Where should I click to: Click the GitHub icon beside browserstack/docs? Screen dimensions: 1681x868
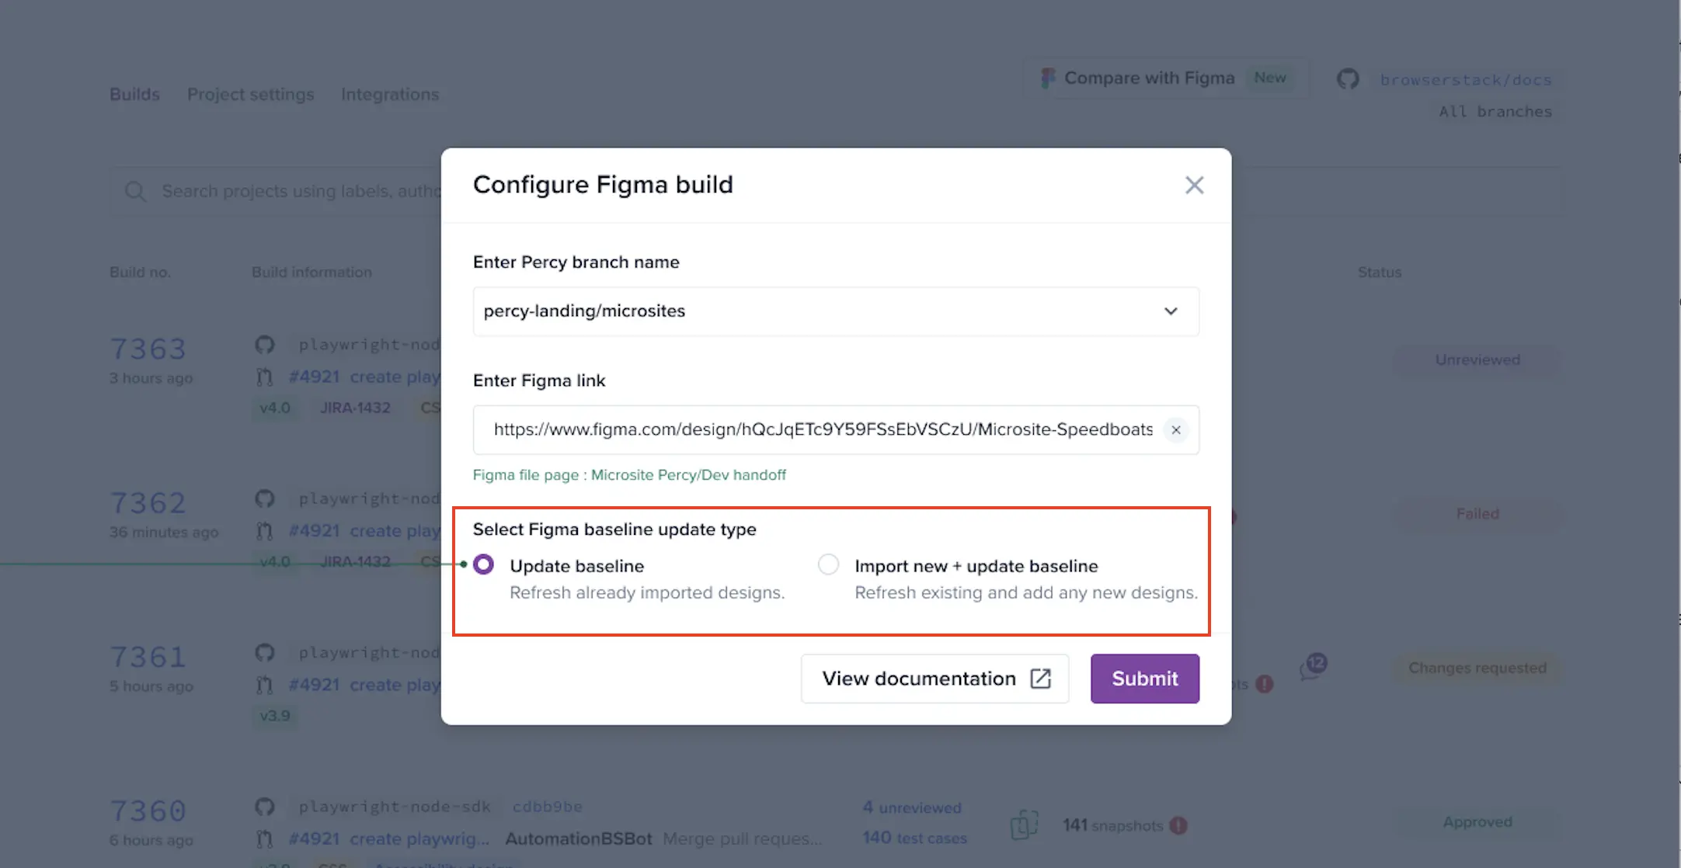click(1348, 78)
